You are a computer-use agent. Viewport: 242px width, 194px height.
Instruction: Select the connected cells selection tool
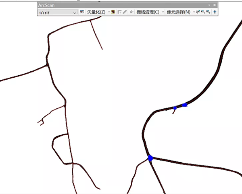tap(198, 12)
